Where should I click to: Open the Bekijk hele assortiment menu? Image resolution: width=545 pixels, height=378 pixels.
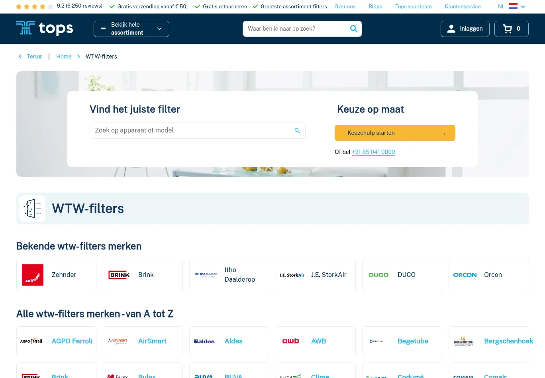pyautogui.click(x=131, y=29)
